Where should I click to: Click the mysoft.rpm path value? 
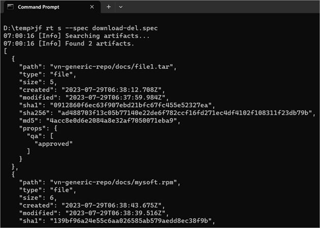pyautogui.click(x=116, y=181)
